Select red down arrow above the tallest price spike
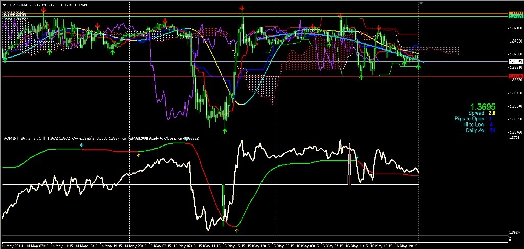 [x=242, y=7]
